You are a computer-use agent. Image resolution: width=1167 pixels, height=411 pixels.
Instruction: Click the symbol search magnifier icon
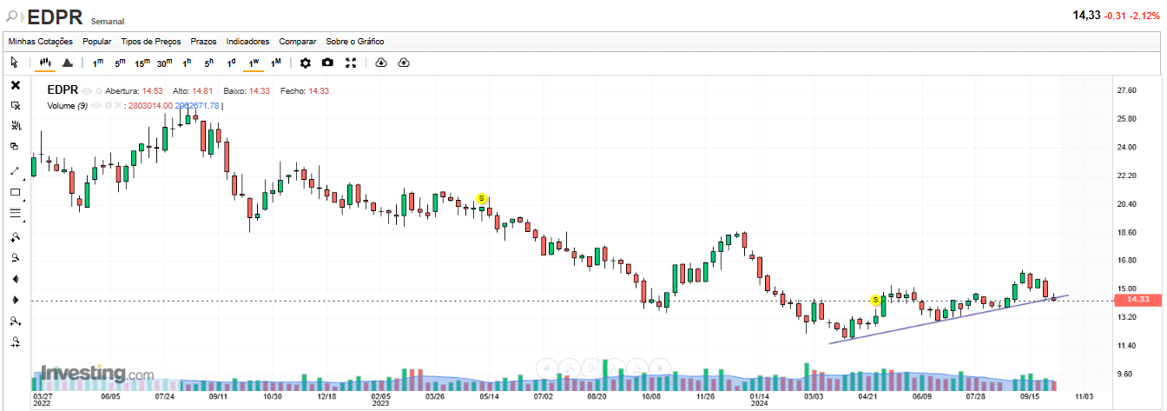point(13,15)
